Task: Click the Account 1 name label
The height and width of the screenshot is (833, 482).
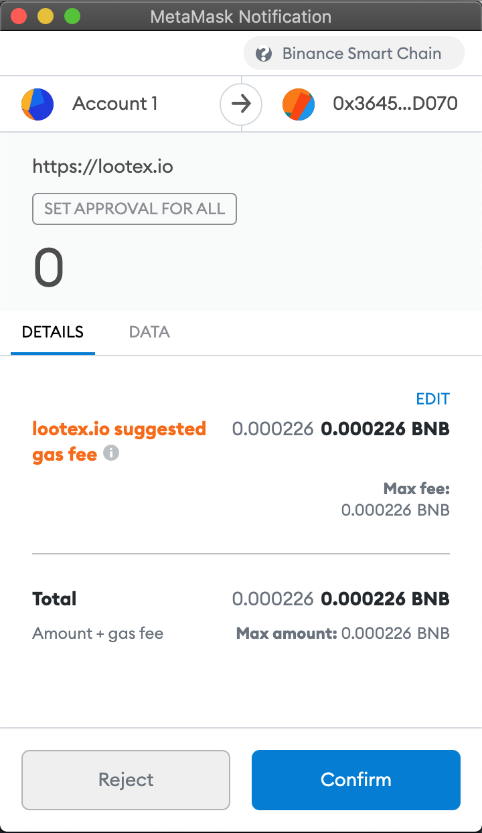Action: click(x=115, y=104)
